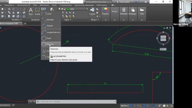
Task: Choose Radio dimension option
Action: [x=51, y=38]
